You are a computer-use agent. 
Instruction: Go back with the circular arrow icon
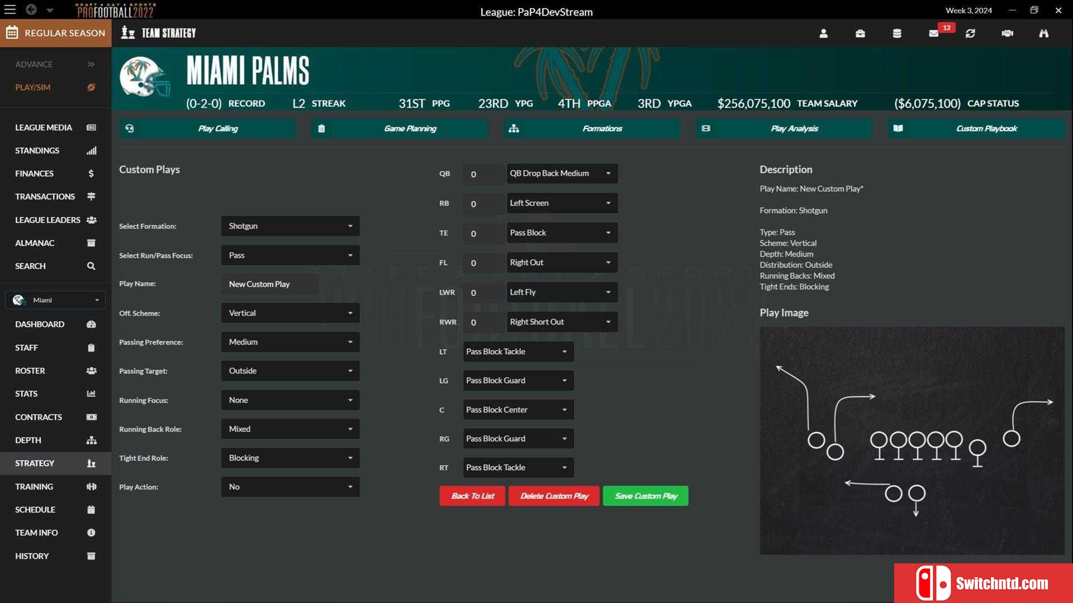[x=31, y=9]
